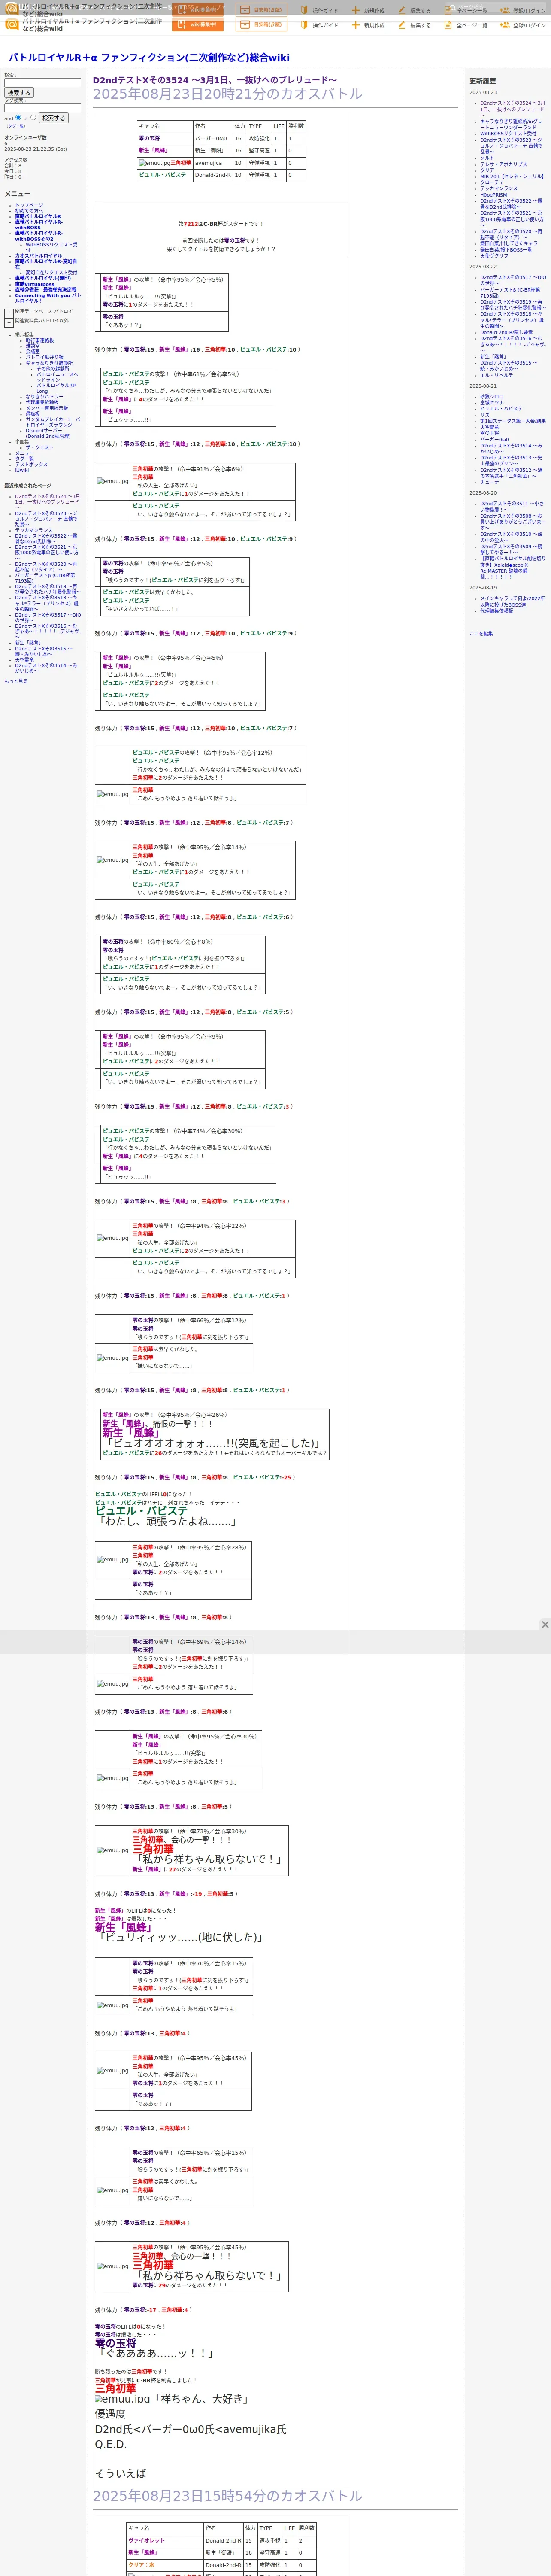Open 直轄バトルロイヤル(無印) in the menu
551x2576 pixels.
click(43, 279)
